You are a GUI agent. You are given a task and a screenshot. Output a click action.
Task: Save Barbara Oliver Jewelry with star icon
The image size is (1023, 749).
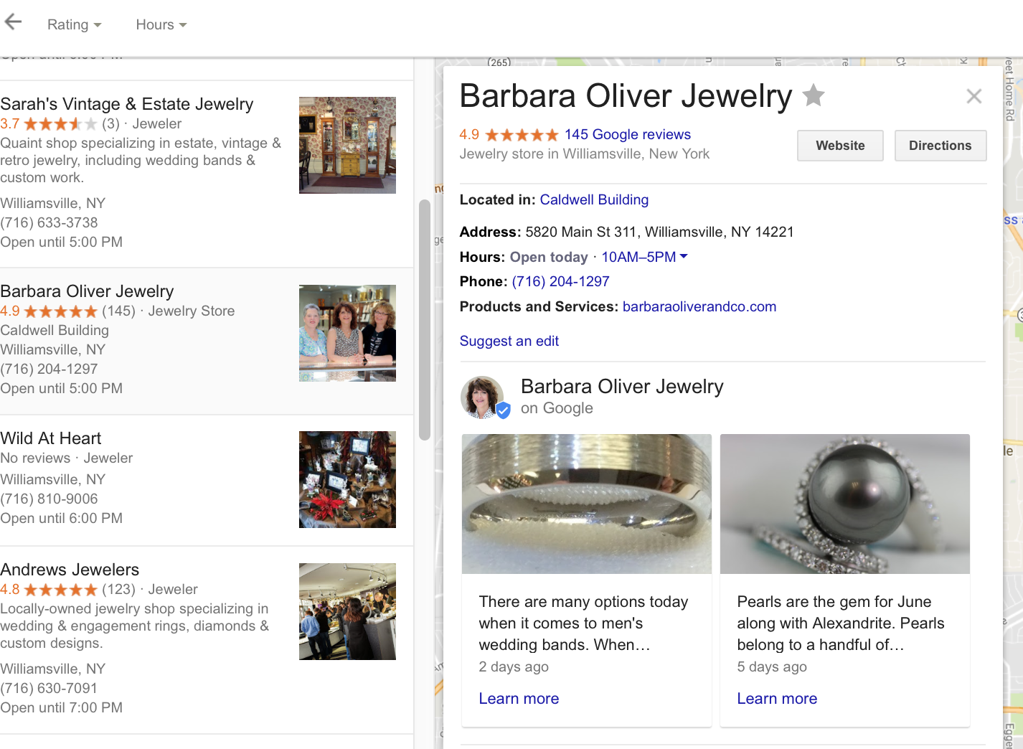(813, 95)
